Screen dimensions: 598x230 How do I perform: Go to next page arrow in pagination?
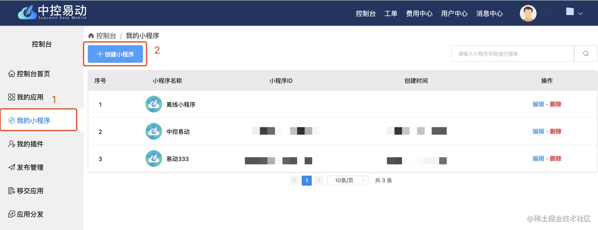[x=319, y=181]
